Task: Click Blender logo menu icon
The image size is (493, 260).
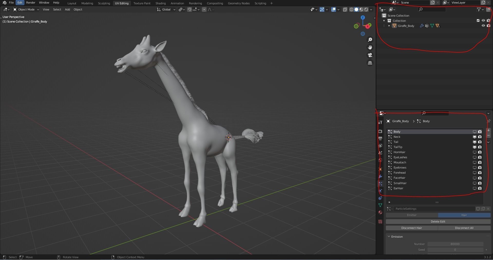Action: tap(4, 3)
